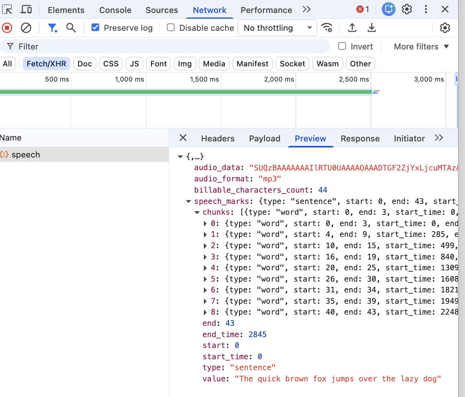
Task: Show more request detail tabs
Action: [439, 138]
